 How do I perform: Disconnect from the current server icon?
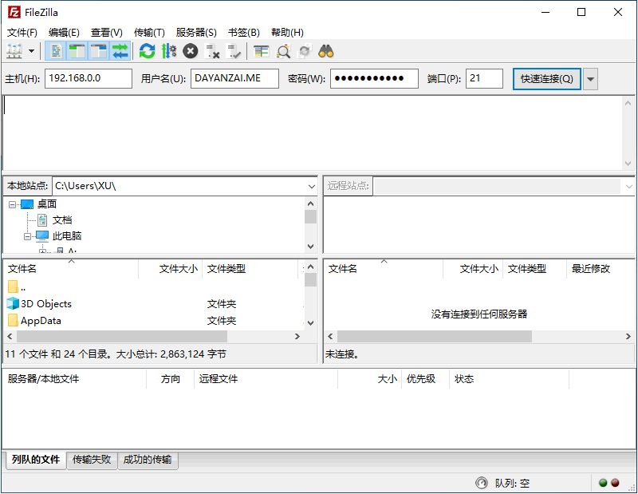tap(212, 51)
